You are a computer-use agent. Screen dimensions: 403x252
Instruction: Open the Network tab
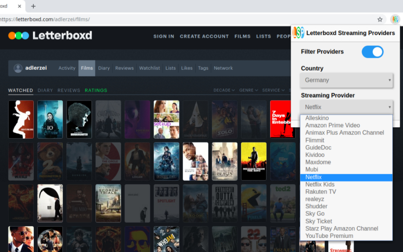point(223,68)
